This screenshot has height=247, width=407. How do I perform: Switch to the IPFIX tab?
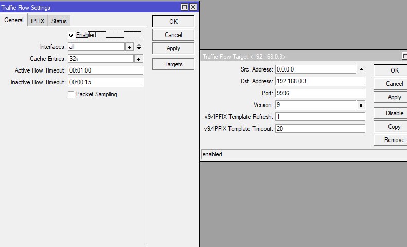38,21
